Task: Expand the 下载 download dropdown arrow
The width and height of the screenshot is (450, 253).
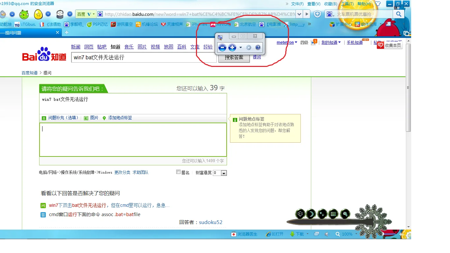Action: (x=307, y=234)
